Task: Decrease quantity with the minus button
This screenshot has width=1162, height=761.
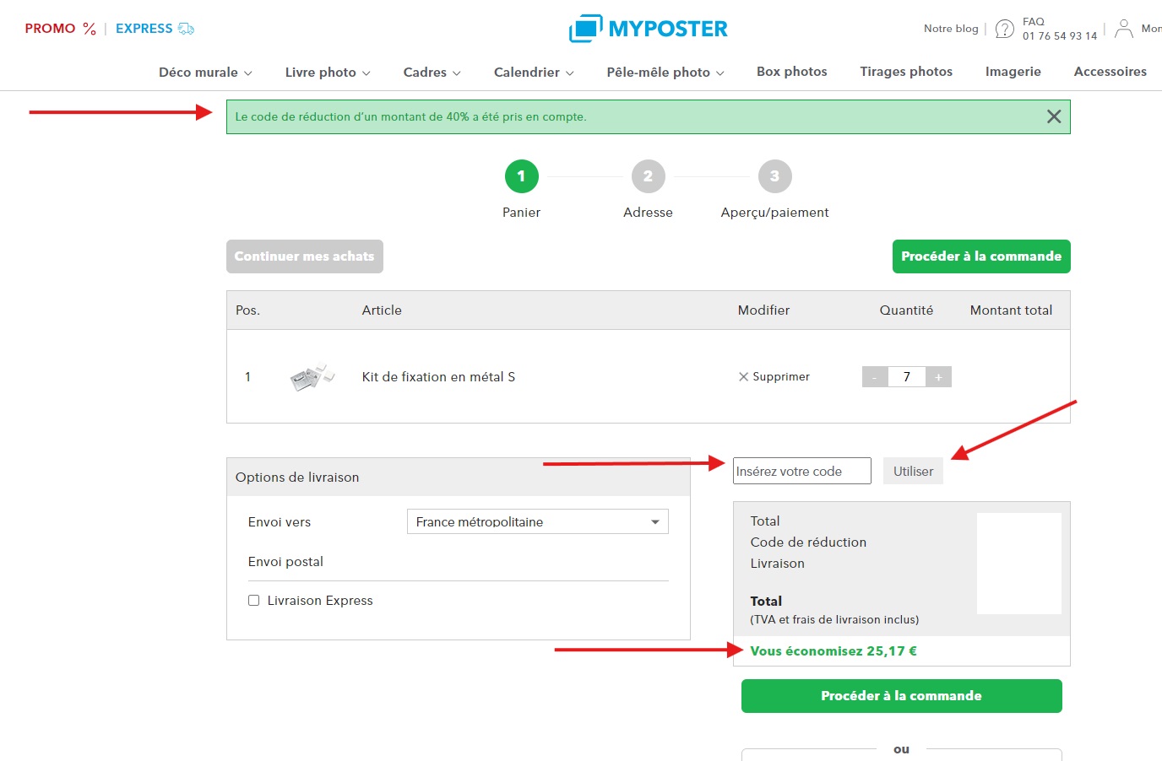Action: click(x=874, y=377)
